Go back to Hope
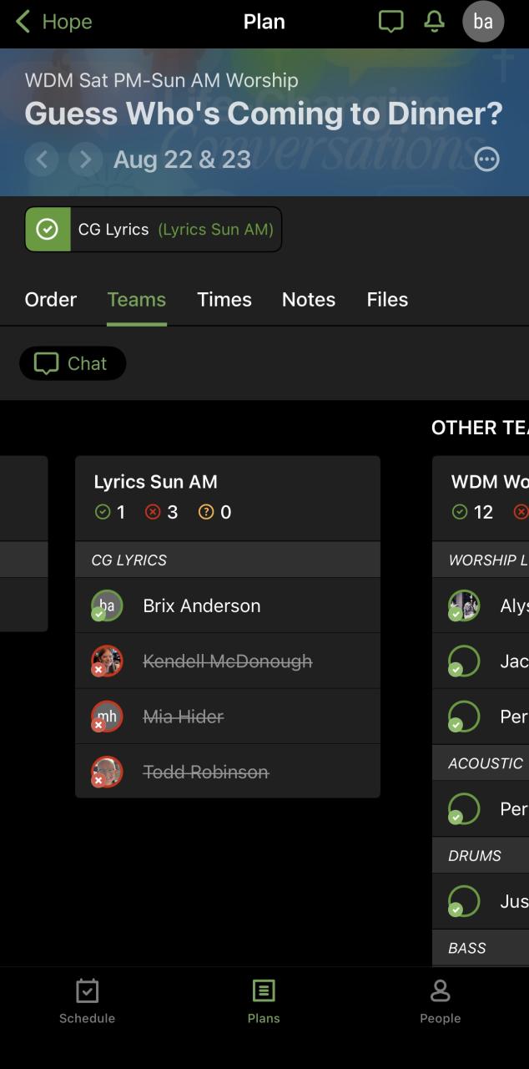This screenshot has width=529, height=1069. tap(54, 22)
